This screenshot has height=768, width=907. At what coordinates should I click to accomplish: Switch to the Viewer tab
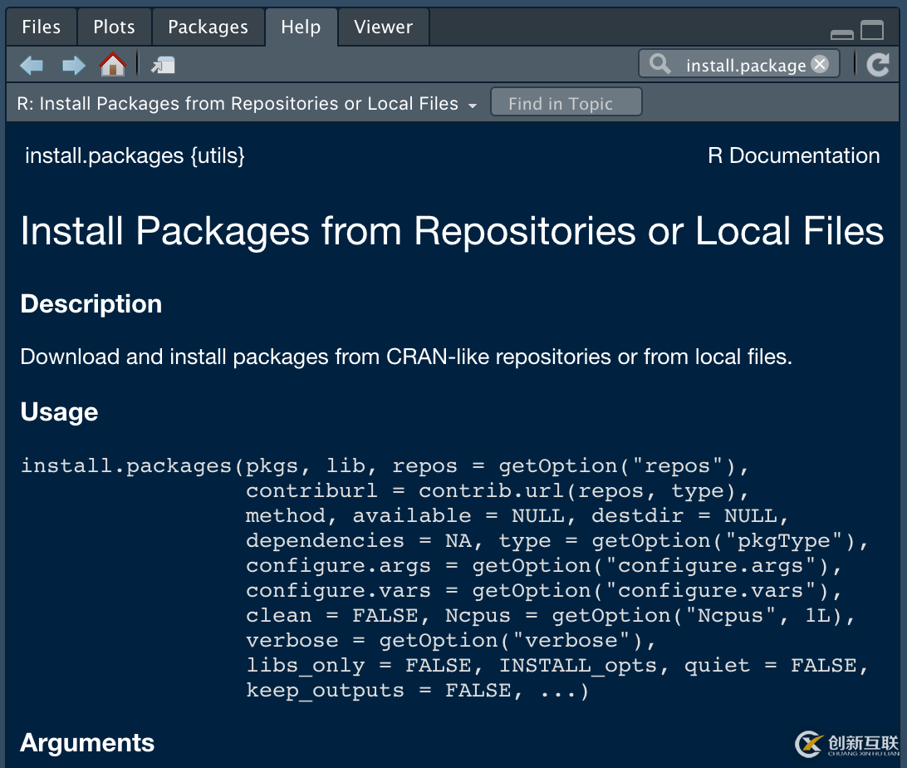click(383, 27)
